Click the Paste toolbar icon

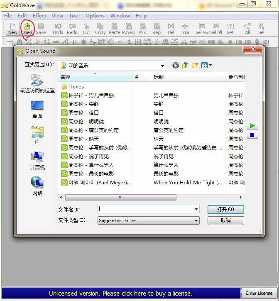(x=114, y=28)
